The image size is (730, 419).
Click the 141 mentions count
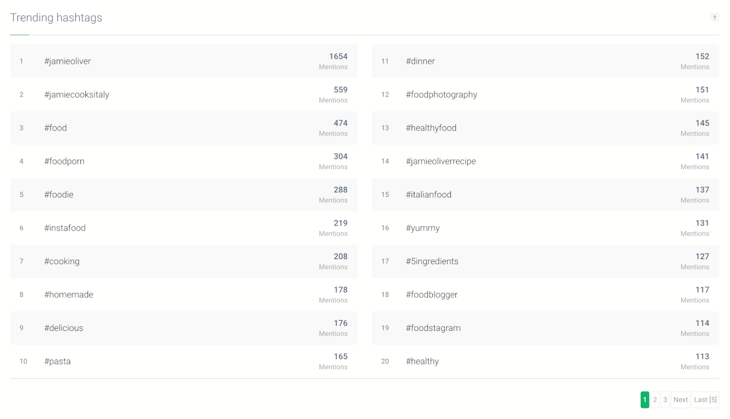click(x=702, y=156)
